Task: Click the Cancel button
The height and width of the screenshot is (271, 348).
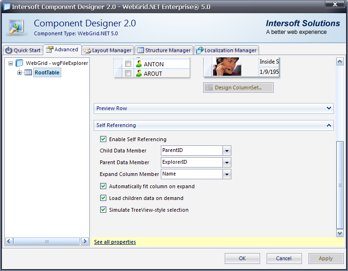Action: (284, 258)
